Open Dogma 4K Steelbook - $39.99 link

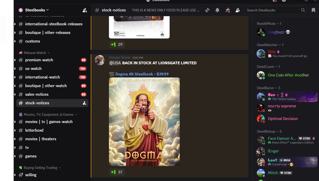[142, 74]
